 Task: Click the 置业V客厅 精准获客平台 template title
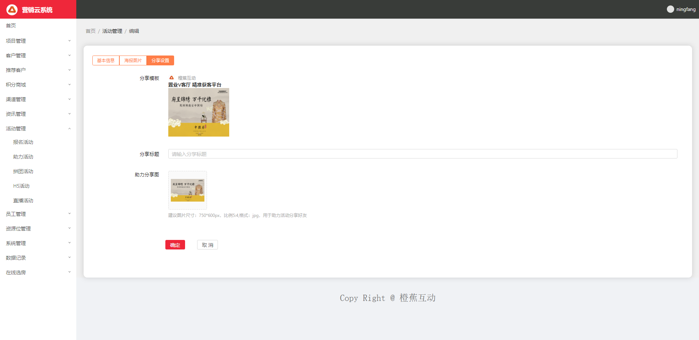[195, 85]
